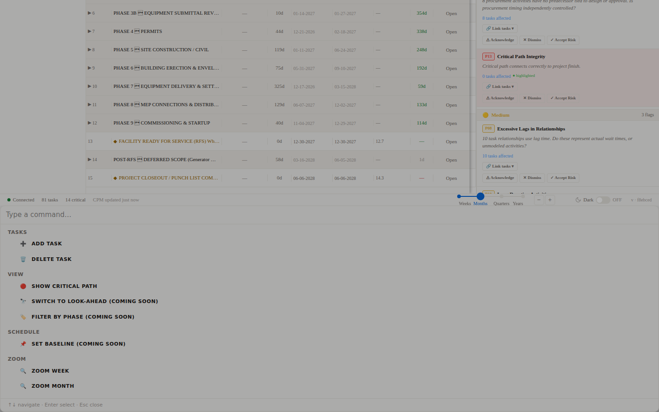The height and width of the screenshot is (412, 659).
Task: Click the zoom in plus button
Action: 550,200
